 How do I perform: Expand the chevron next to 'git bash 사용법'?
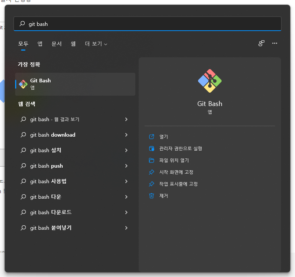coord(126,181)
